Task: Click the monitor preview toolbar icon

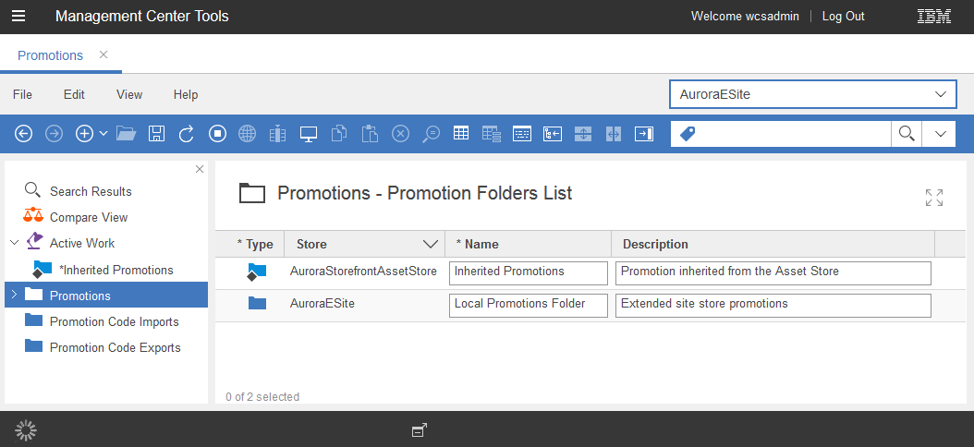Action: 309,134
